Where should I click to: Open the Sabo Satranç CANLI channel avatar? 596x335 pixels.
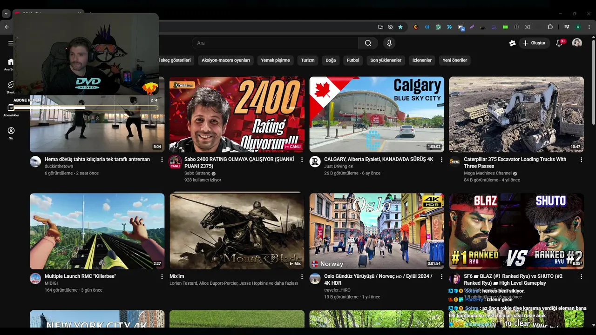click(175, 161)
